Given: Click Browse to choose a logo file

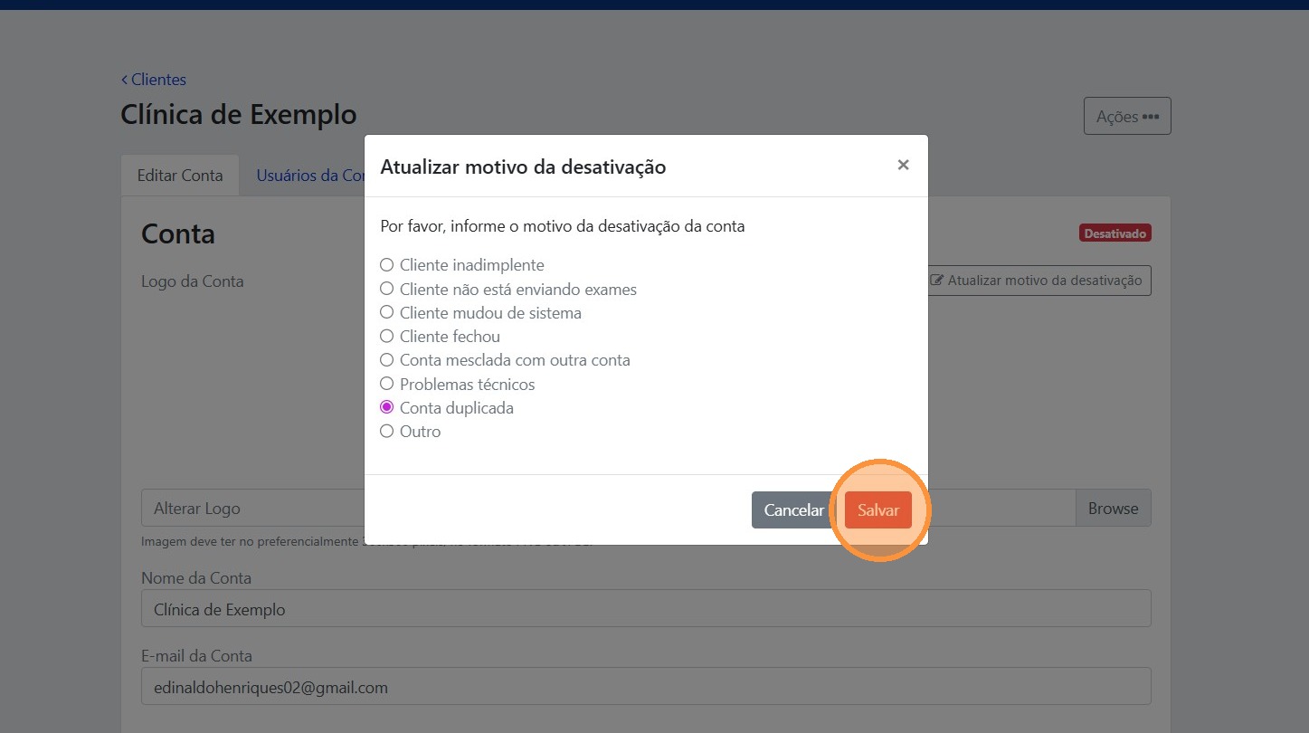Looking at the screenshot, I should coord(1113,509).
